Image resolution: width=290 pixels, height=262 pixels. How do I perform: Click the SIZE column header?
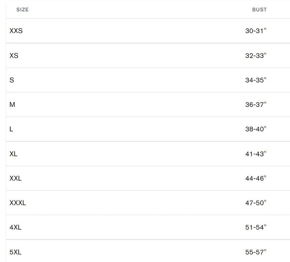click(x=22, y=10)
